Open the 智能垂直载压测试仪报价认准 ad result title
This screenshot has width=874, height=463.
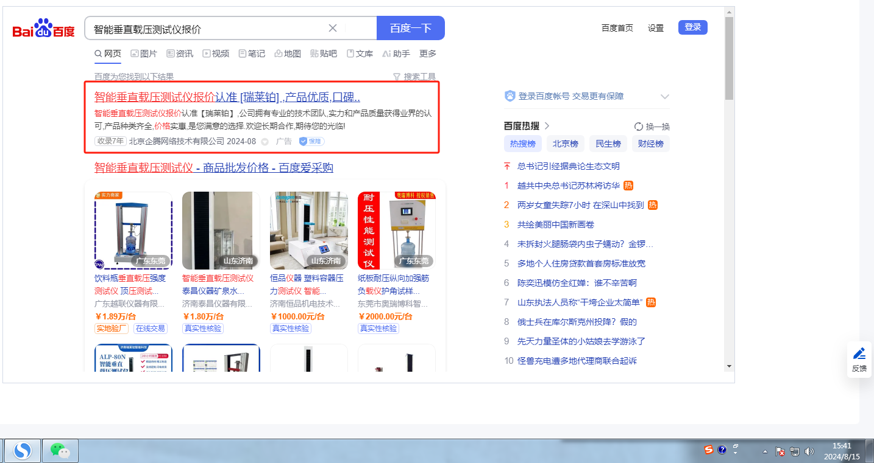click(x=227, y=97)
